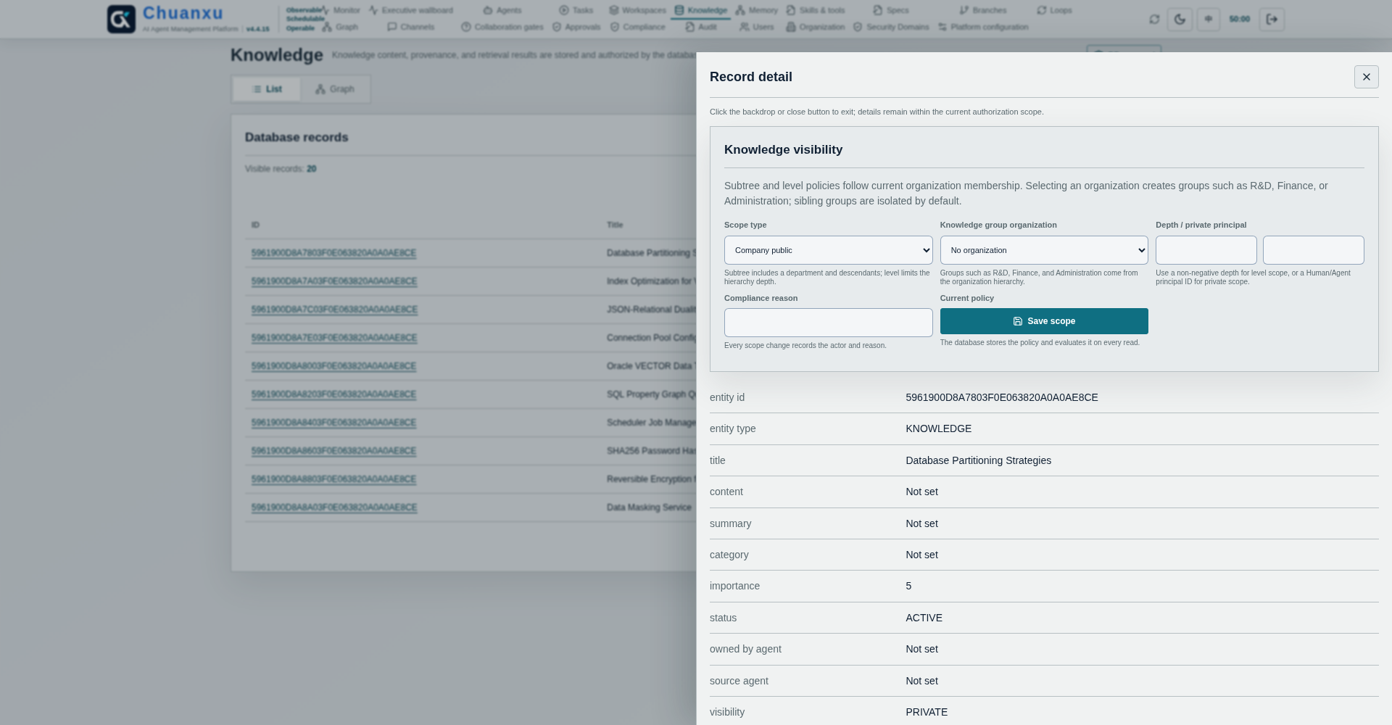Open record 5961900D8A8603F0E063820A0A0AE8CE link

tap(333, 451)
